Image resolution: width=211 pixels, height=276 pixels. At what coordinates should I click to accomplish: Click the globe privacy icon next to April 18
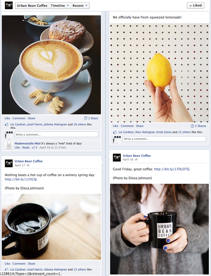(x=136, y=160)
